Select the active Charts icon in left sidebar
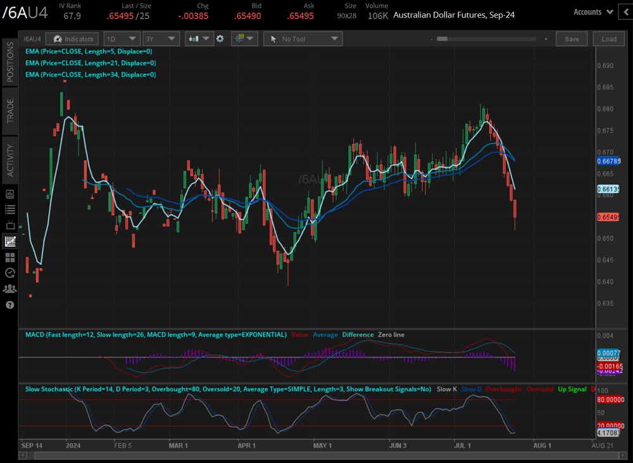The height and width of the screenshot is (463, 633). point(8,241)
